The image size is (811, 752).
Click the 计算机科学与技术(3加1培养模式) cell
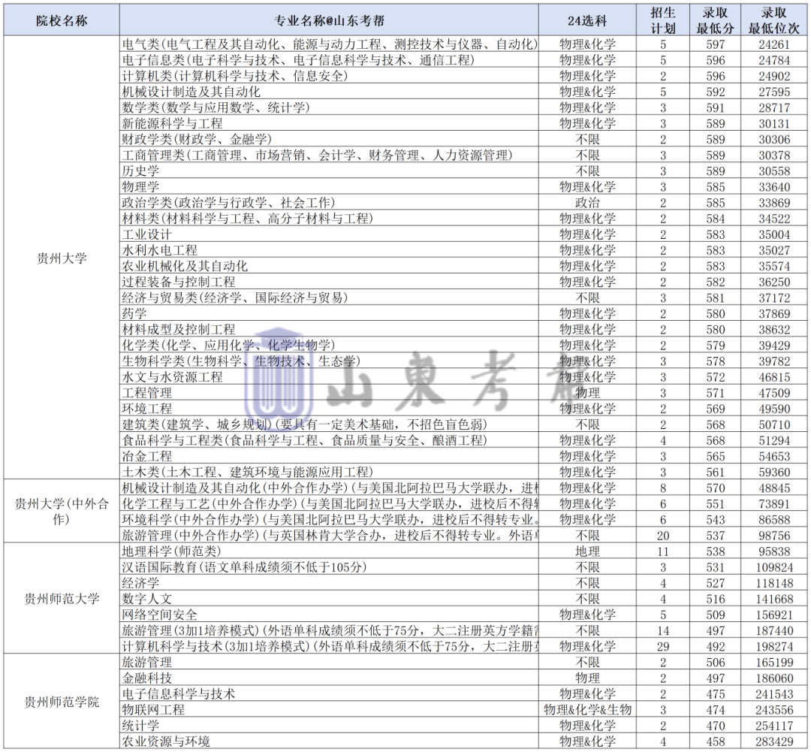(x=330, y=646)
